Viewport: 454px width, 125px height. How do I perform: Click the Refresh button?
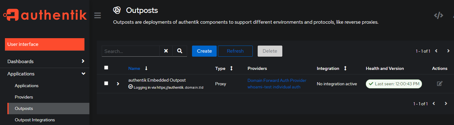click(235, 51)
